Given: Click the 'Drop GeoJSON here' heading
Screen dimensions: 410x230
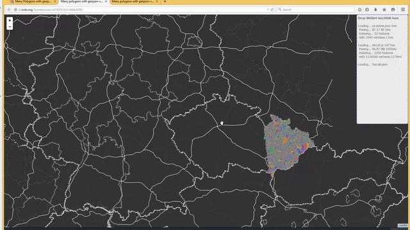Looking at the screenshot, I should (x=378, y=19).
